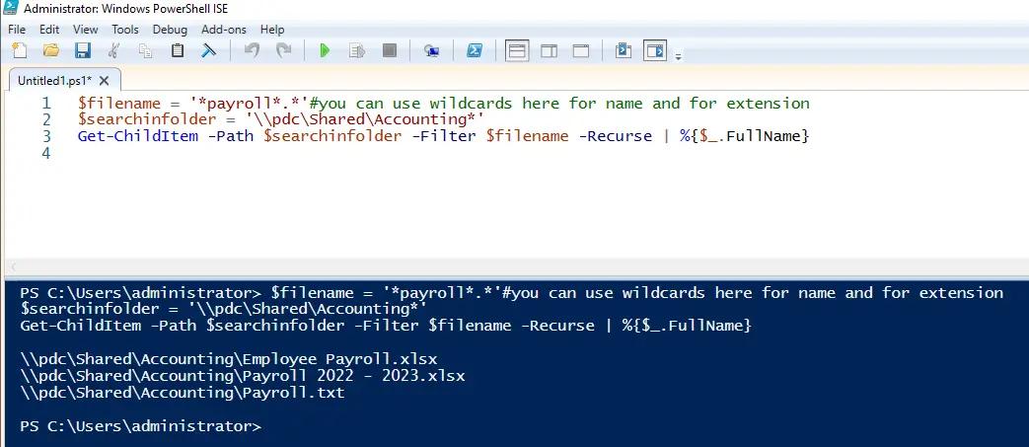1029x447 pixels.
Task: Close the Untitled1.ps1 tab
Action: (x=105, y=81)
